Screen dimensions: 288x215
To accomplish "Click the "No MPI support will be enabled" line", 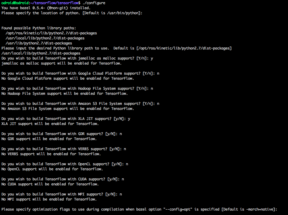I will (x=49, y=199).
